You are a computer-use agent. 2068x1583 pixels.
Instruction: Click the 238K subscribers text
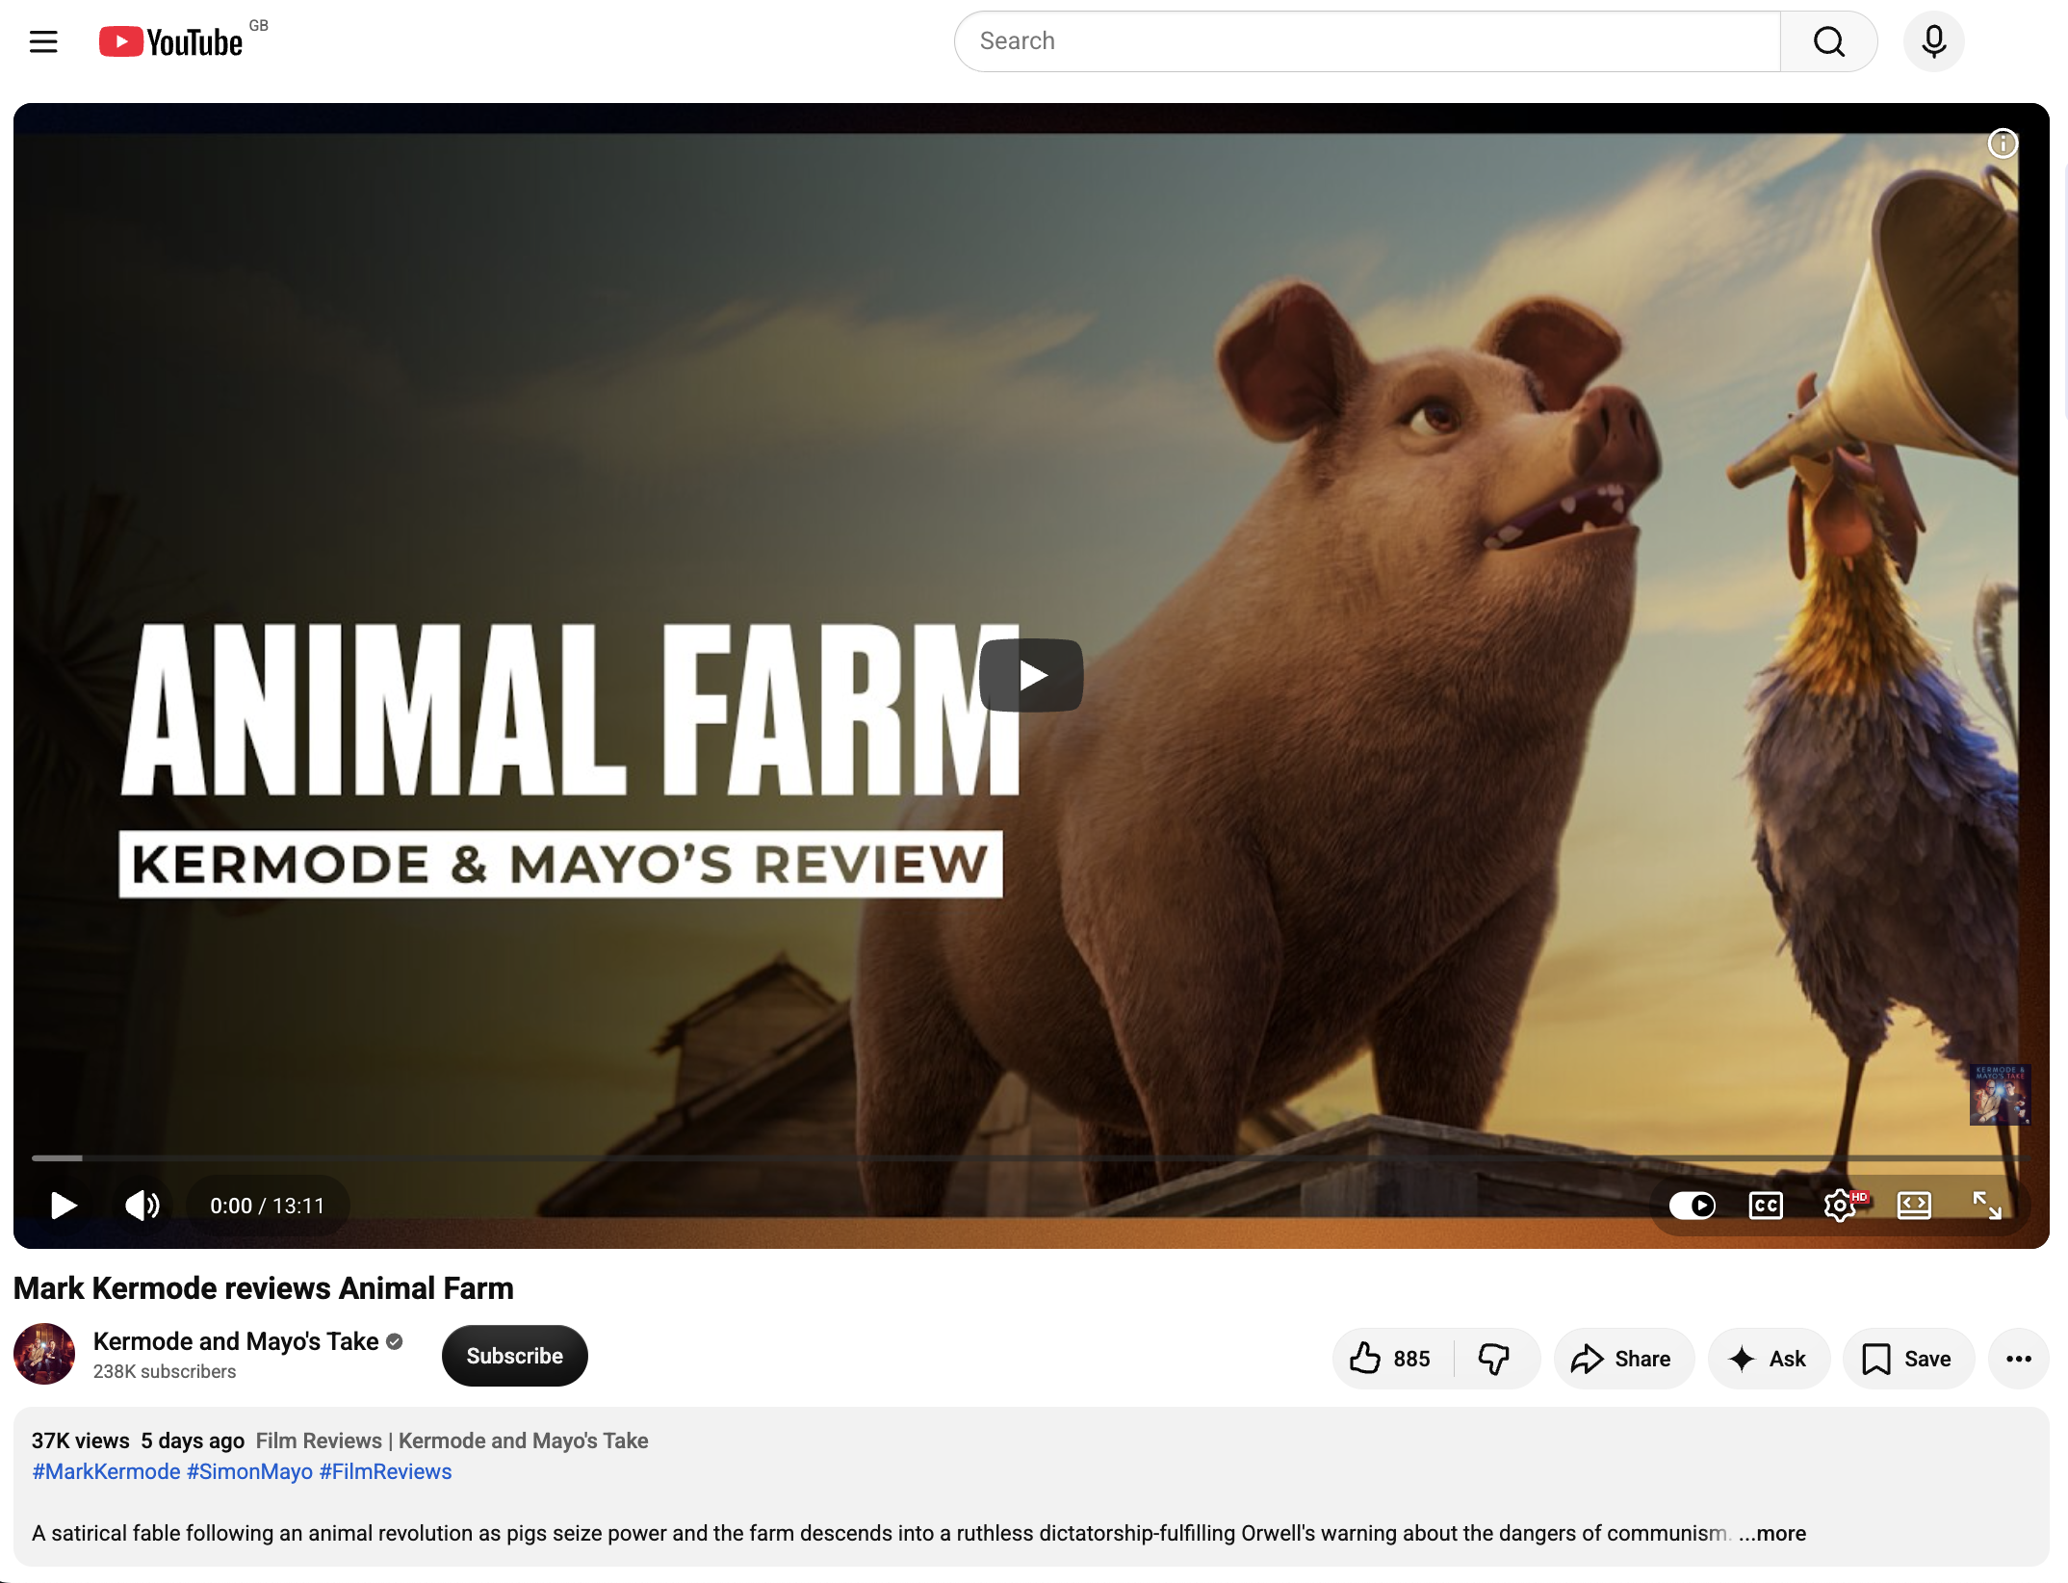[165, 1371]
